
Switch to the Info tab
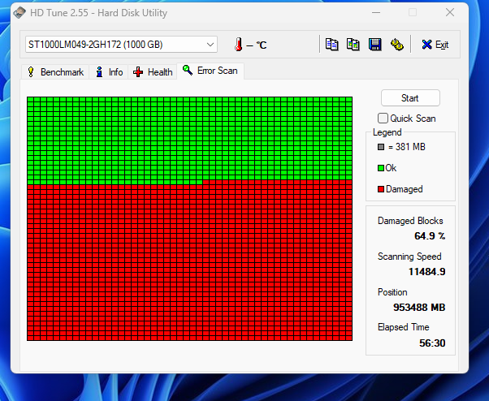(x=109, y=72)
